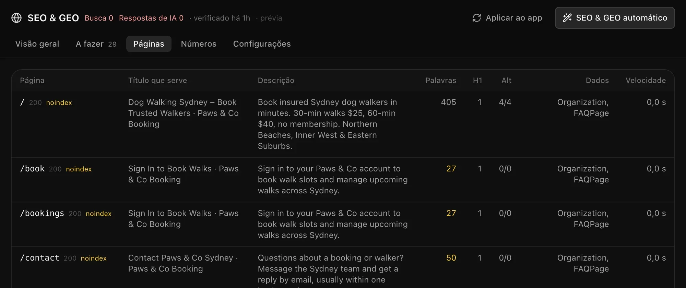Click the /bookings row title Sign In to Book Walks

[x=183, y=219]
